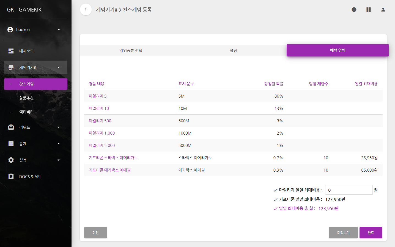This screenshot has width=395, height=247.
Task: Click the 미리보기 button
Action: tap(343, 233)
